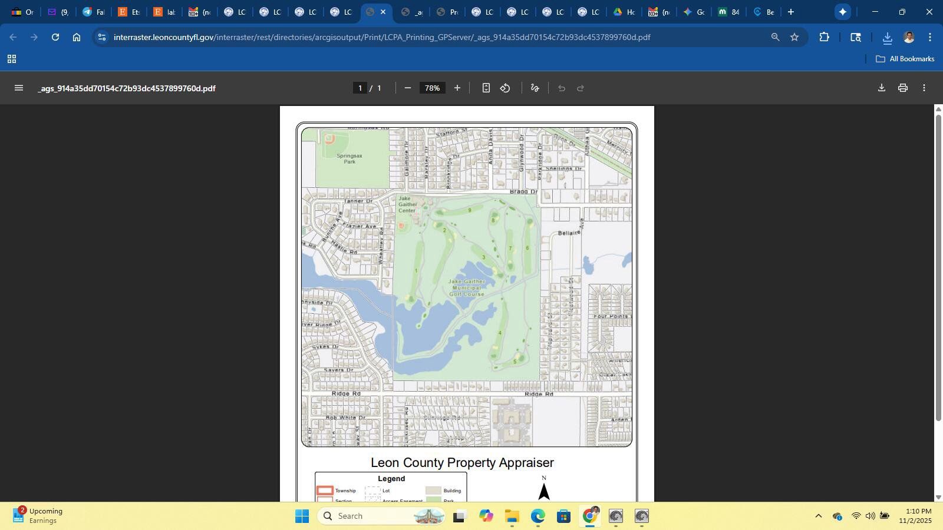
Task: Click fit to page icon
Action: 486,88
